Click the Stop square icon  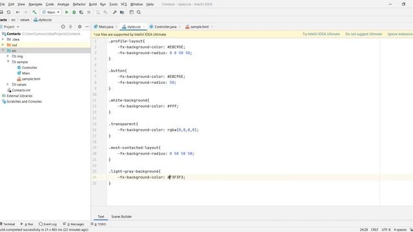[89, 12]
